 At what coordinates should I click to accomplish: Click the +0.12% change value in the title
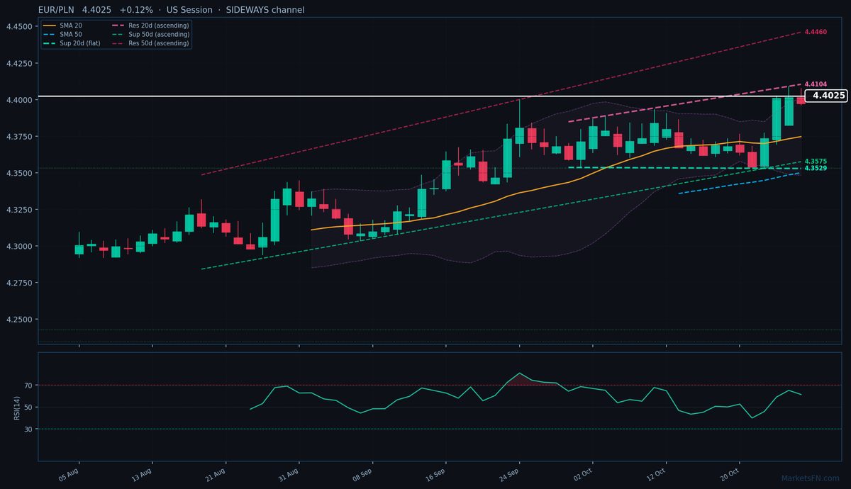click(x=137, y=10)
